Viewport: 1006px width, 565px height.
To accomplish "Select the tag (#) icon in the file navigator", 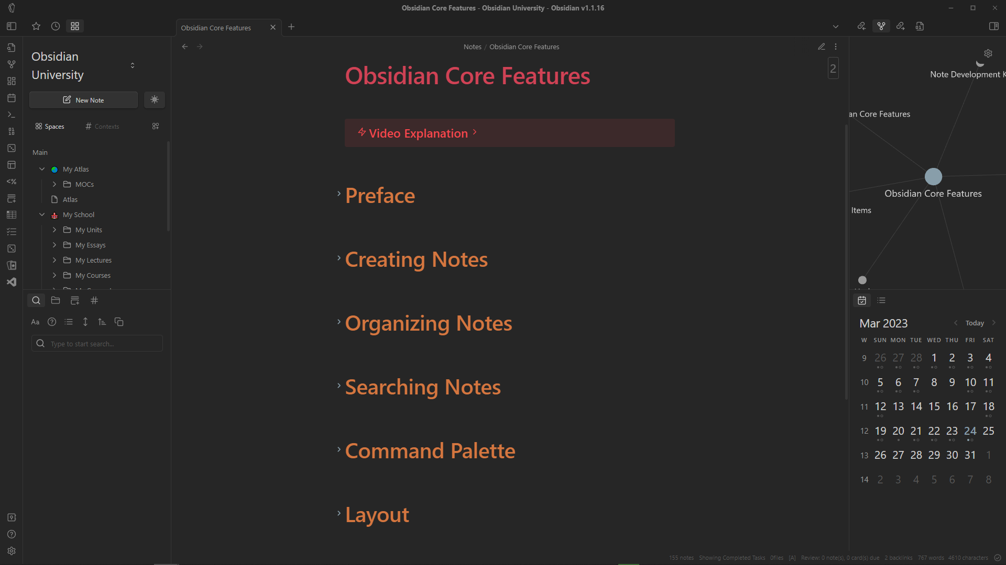I will tap(94, 300).
